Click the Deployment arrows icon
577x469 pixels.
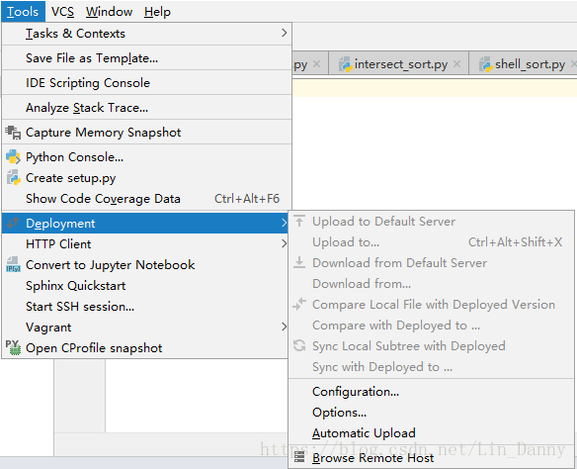13,223
